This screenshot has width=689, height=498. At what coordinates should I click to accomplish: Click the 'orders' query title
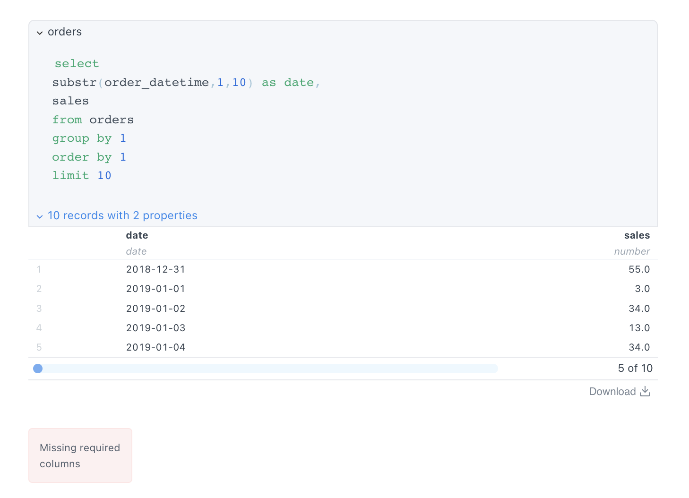click(x=65, y=32)
